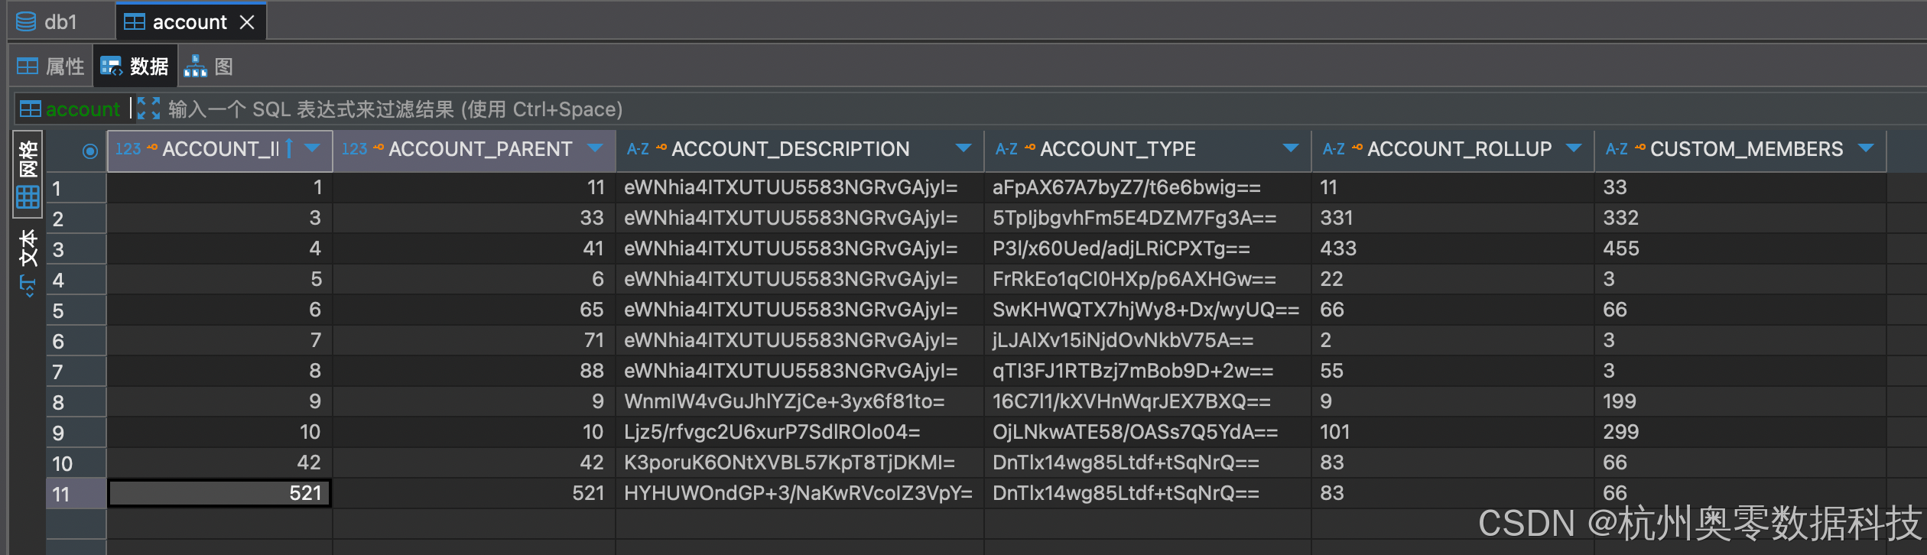Select CUSTOM_MEMBERS cell with value 455
Viewport: 1927px width, 555px height.
coord(1740,248)
